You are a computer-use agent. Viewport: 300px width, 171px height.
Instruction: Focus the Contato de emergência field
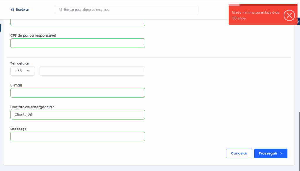78,115
